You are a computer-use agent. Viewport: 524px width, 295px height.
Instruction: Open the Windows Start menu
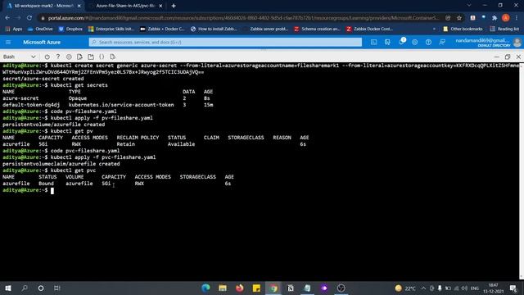click(x=8, y=288)
